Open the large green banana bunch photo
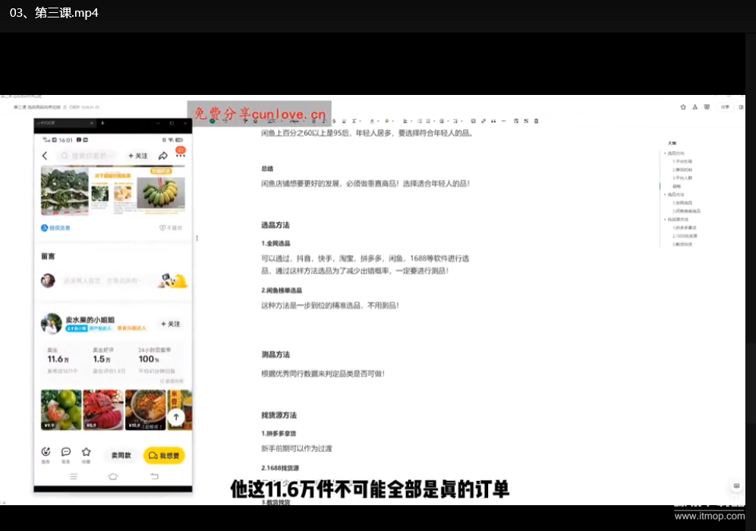 [x=65, y=191]
